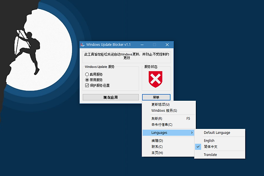
Task: Switch language to English
Action: [209, 141]
